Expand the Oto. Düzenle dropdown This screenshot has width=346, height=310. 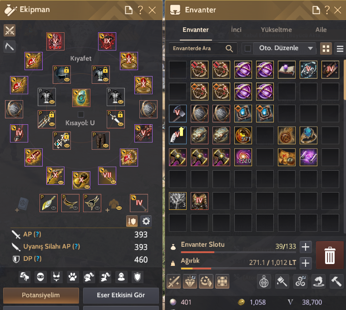coord(310,48)
